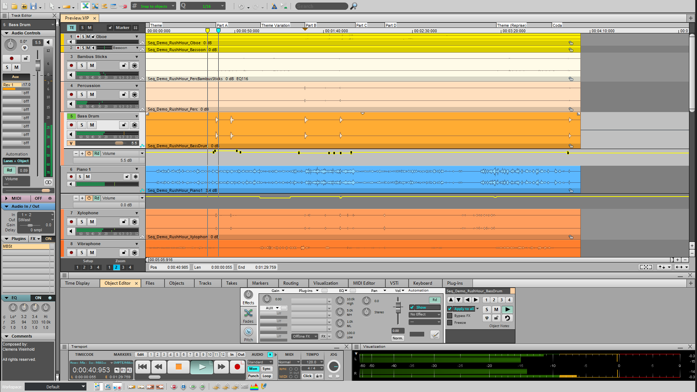Click the search magnifier icon

point(353,6)
